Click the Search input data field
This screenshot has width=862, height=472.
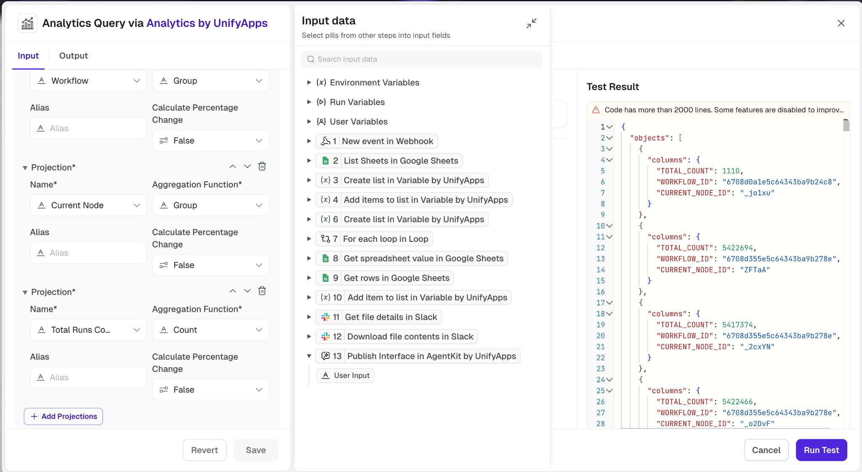tap(422, 59)
